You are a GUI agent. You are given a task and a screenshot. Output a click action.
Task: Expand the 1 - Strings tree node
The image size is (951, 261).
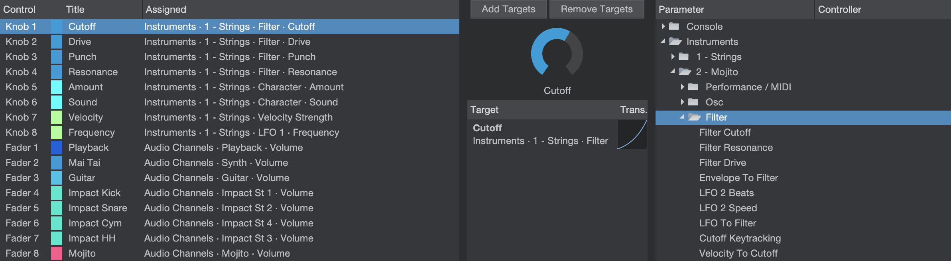(x=673, y=56)
